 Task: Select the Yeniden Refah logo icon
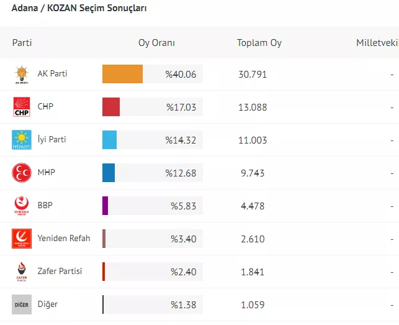22,239
